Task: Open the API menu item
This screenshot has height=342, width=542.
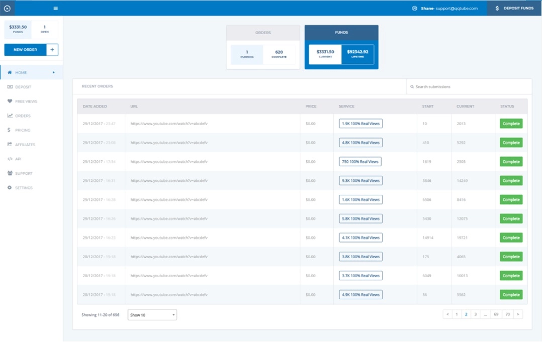Action: [x=32, y=159]
